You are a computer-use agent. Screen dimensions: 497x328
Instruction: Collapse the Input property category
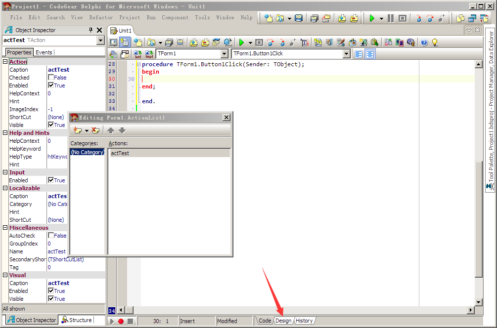(x=5, y=172)
